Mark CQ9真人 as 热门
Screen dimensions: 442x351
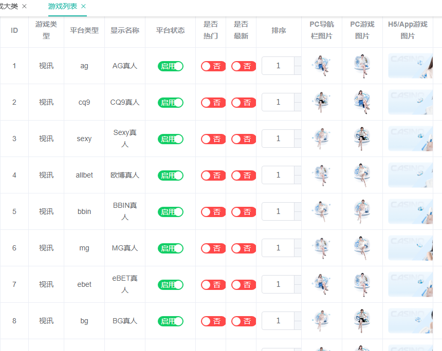pos(213,103)
